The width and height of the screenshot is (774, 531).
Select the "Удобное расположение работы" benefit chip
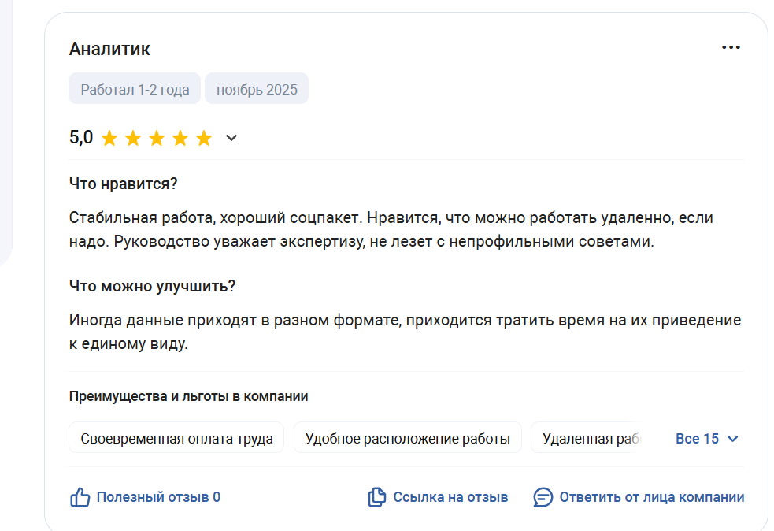(407, 439)
